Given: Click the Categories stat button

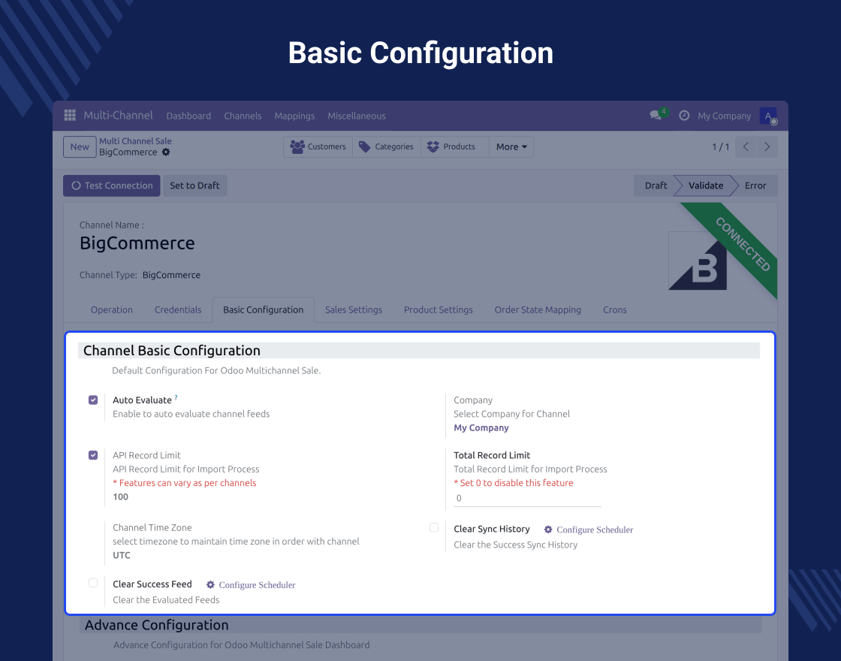Looking at the screenshot, I should click(386, 147).
